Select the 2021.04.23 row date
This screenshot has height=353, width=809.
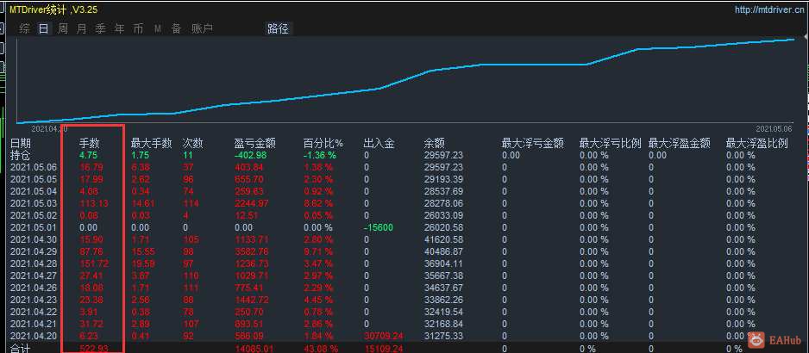(34, 300)
